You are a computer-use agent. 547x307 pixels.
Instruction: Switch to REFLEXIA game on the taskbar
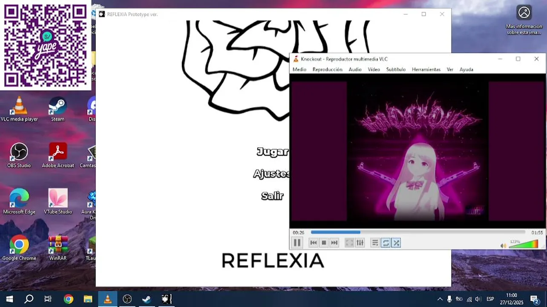(166, 299)
